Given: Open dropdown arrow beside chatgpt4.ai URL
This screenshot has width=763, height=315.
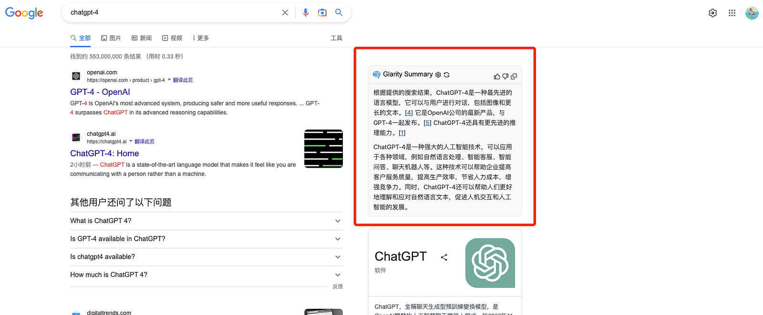Looking at the screenshot, I should click(131, 141).
